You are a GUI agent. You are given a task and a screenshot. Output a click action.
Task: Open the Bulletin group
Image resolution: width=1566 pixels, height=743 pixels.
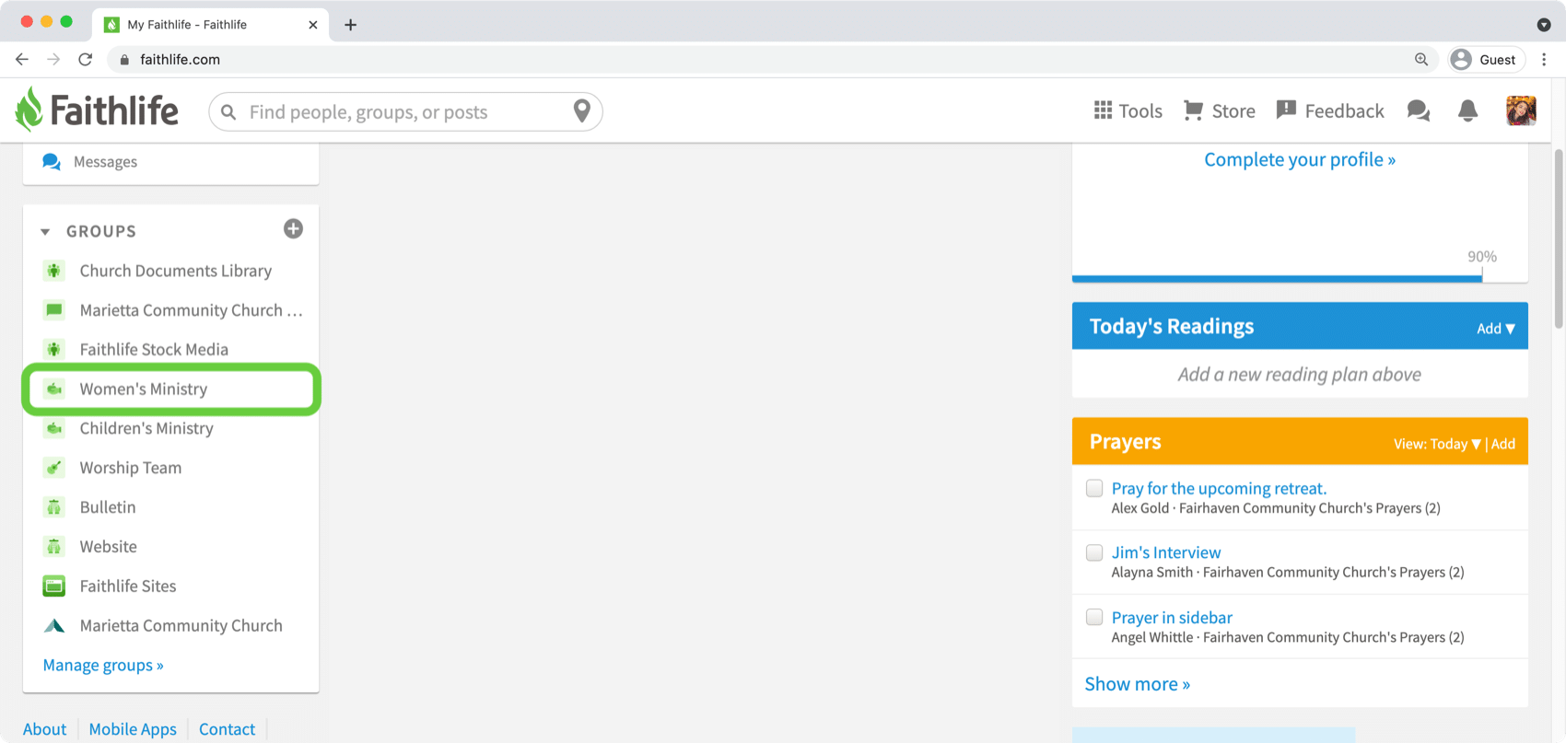tap(108, 507)
